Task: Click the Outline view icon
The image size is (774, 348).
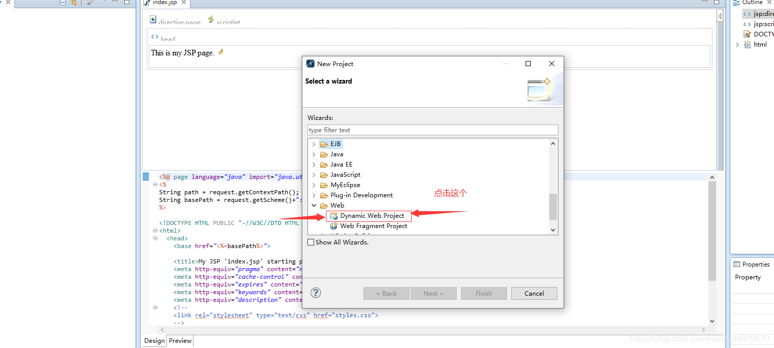Action: pos(736,3)
